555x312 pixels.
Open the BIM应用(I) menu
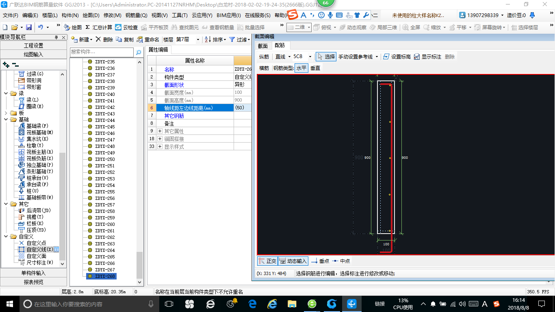[x=229, y=15]
